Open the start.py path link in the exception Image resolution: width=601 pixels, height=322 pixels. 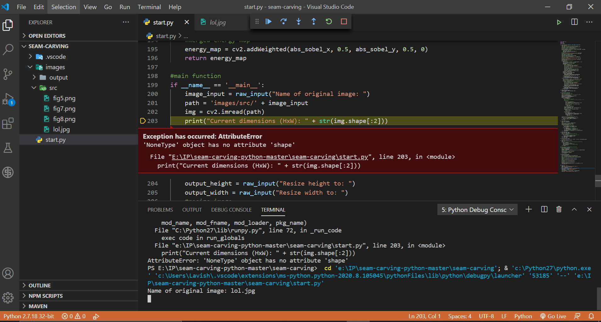click(270, 157)
